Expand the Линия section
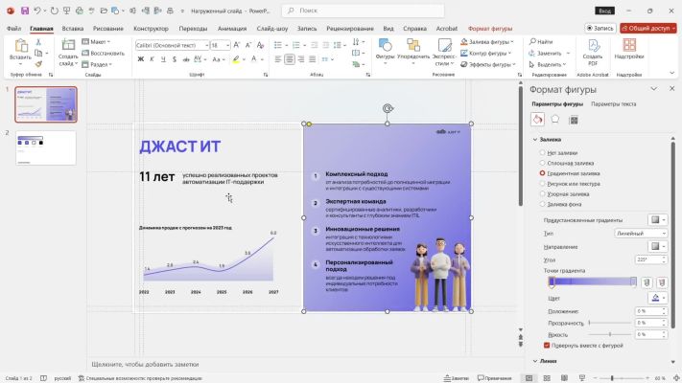The height and width of the screenshot is (383, 682). coord(535,361)
